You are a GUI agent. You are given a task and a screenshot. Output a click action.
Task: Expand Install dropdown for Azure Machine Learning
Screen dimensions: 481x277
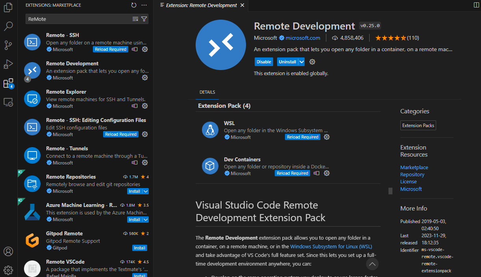[145, 220]
